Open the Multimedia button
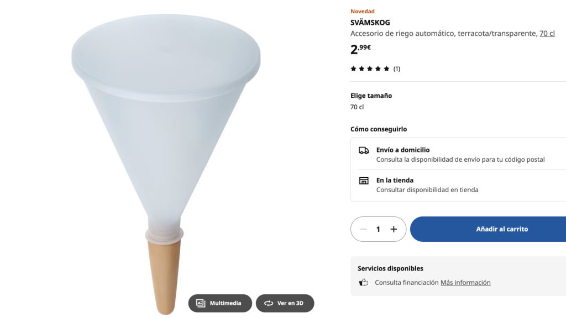Viewport: 566px width, 318px height. point(220,303)
